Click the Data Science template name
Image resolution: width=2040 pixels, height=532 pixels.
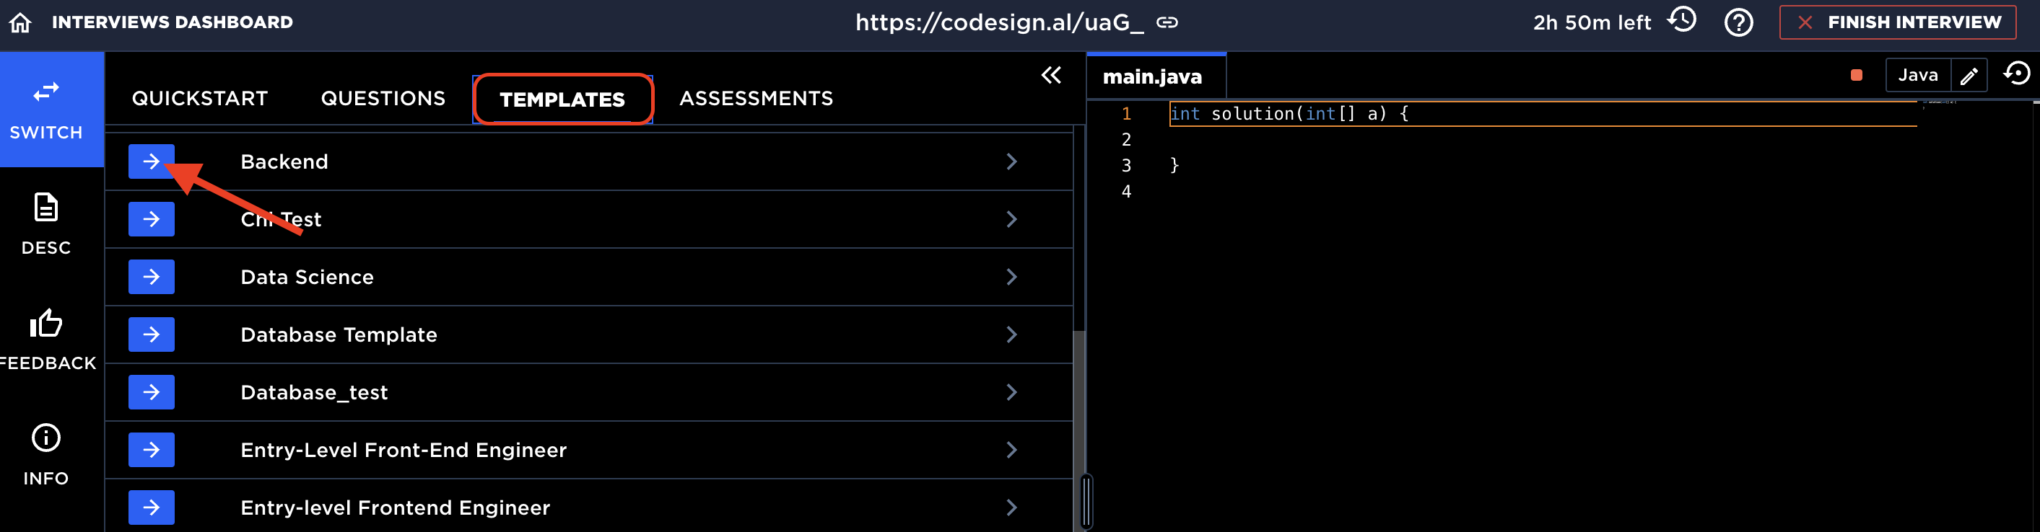click(x=307, y=277)
